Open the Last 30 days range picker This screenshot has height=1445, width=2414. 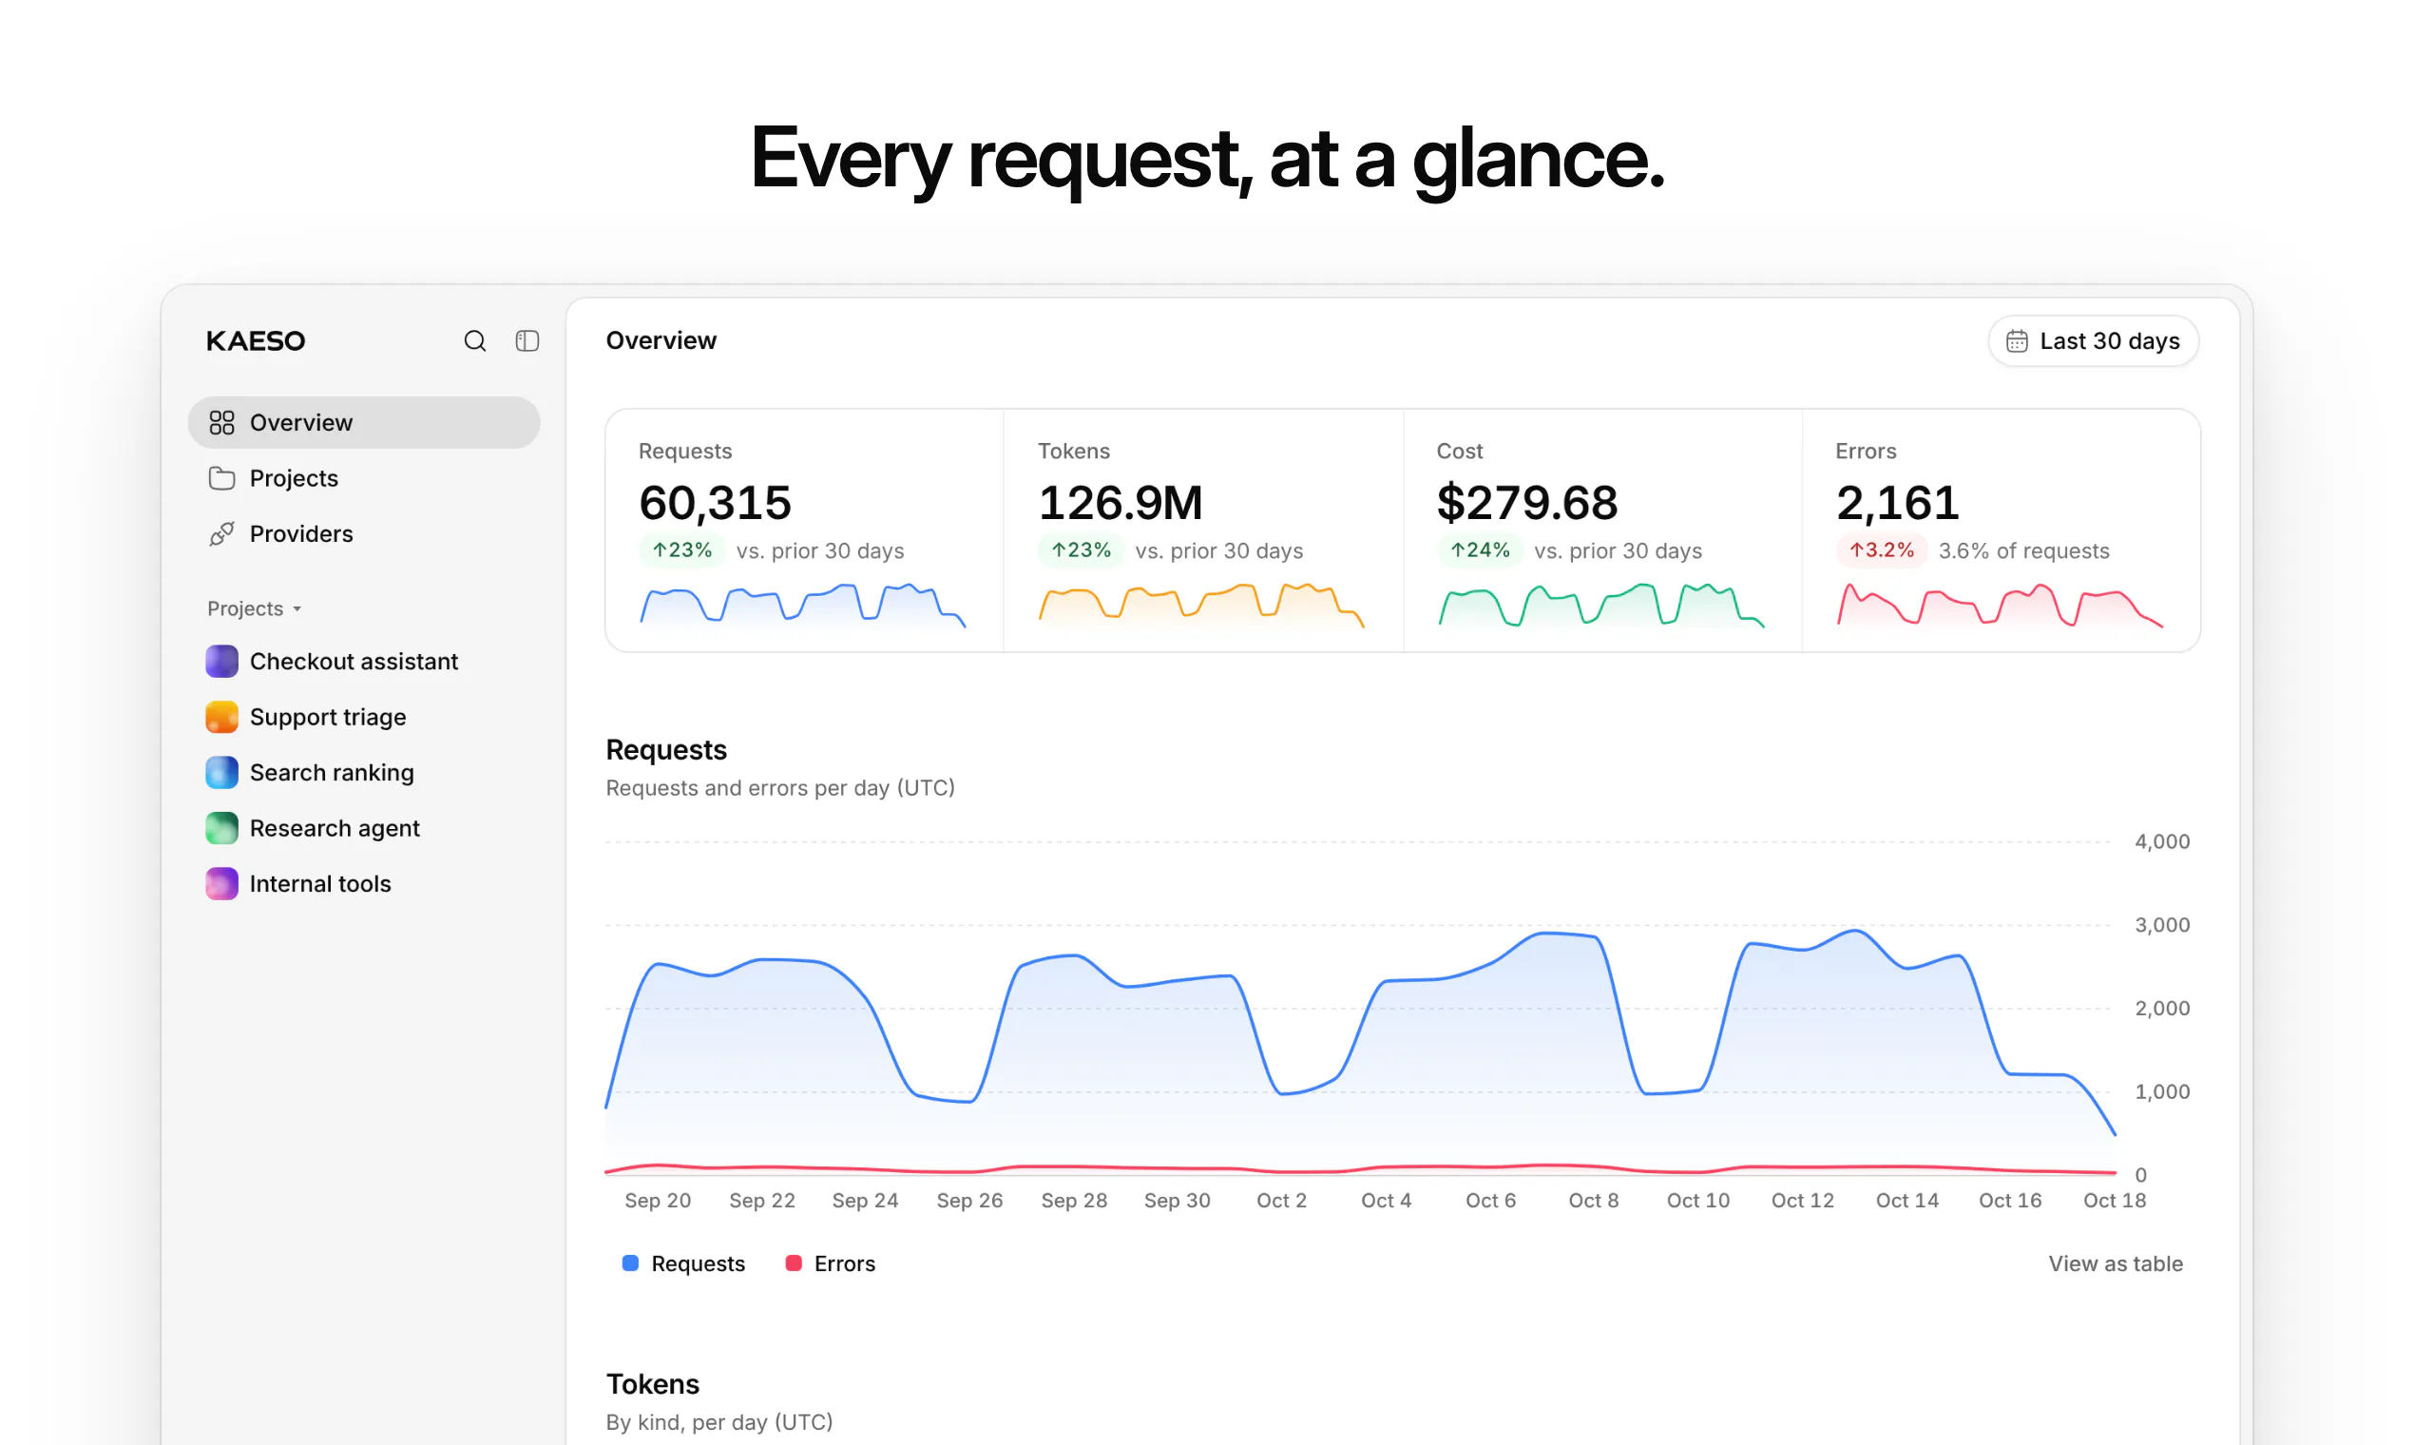(2093, 340)
